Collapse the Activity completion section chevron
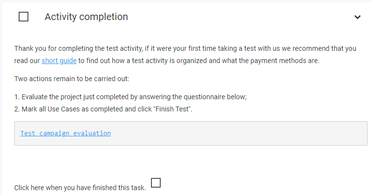Screen dimensions: 371x195 click(x=357, y=17)
